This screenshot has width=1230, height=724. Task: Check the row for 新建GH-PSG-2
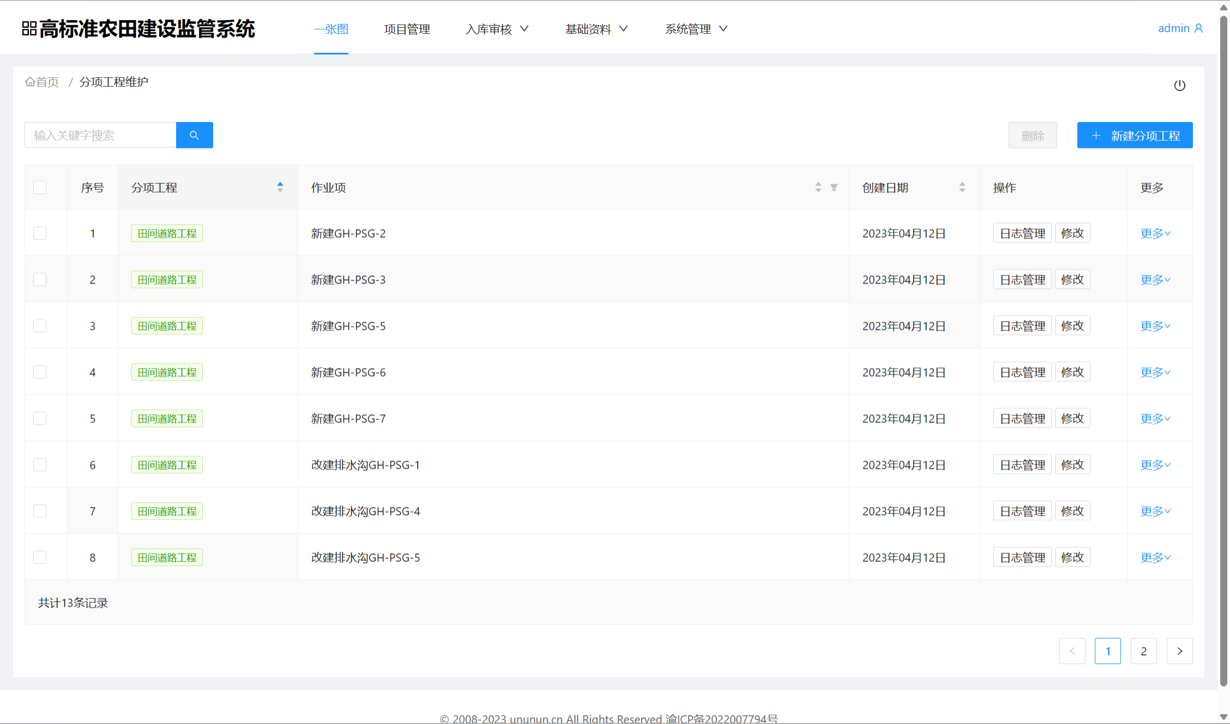point(40,233)
